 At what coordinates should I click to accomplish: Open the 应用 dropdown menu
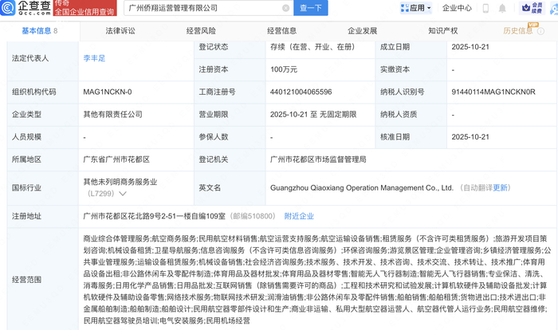click(416, 8)
